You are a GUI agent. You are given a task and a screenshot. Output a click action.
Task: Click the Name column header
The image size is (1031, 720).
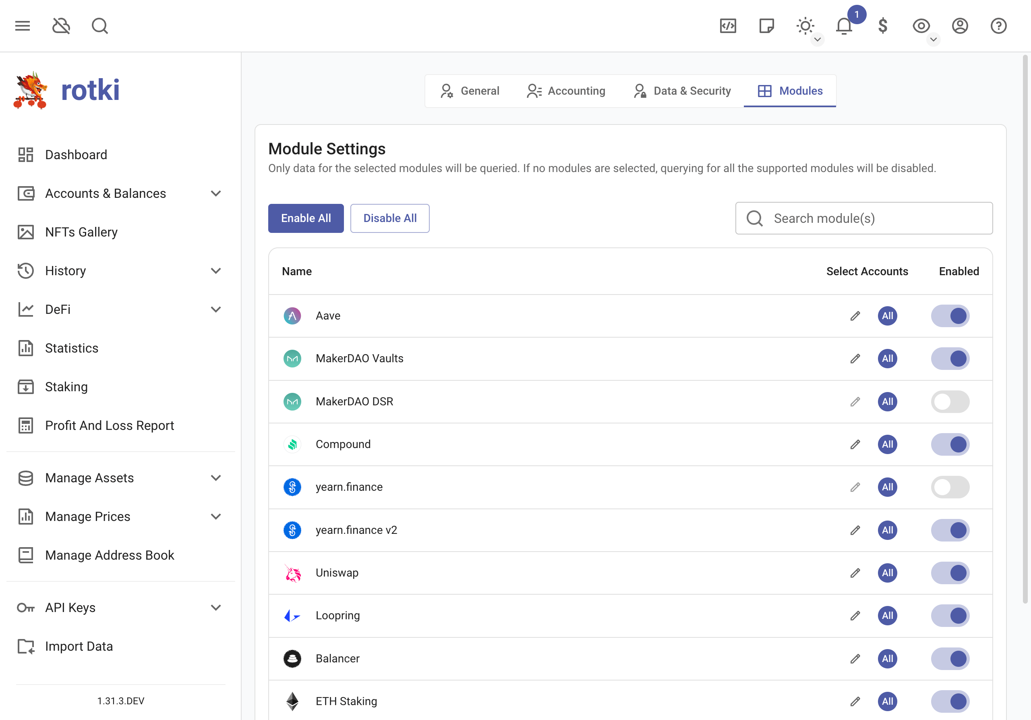pos(297,271)
